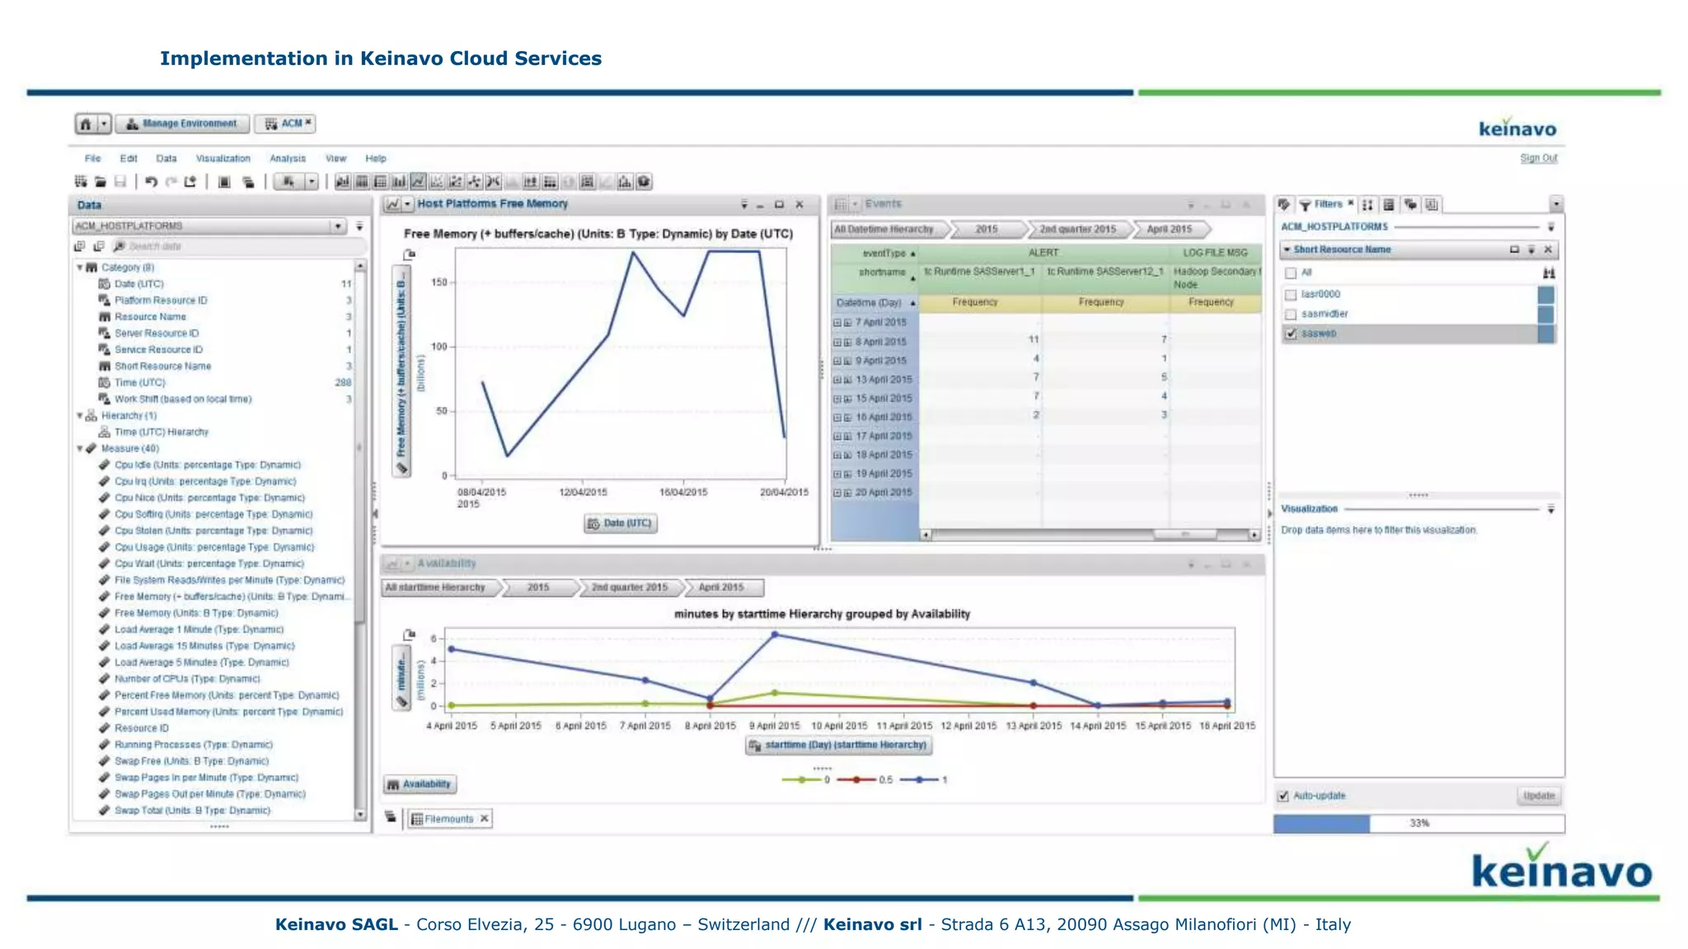This screenshot has width=1688, height=949.
Task: Select the scatter plot toolbar icon
Action: [x=437, y=181]
